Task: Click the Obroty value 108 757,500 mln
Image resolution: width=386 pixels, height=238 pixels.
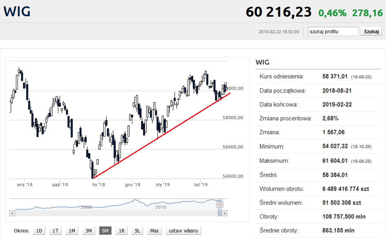Action: click(x=344, y=217)
